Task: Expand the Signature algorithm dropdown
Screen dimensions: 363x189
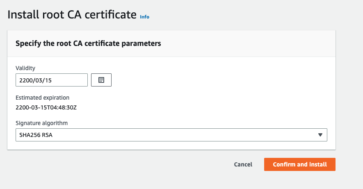Action: coord(171,135)
